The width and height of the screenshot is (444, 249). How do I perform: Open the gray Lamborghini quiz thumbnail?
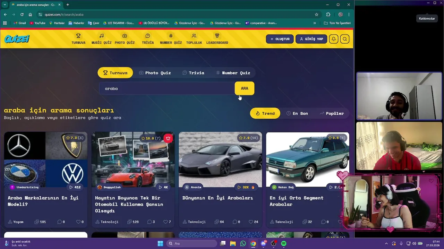[220, 159]
